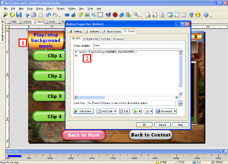Open the green run arrow dropdown
This screenshot has height=164, width=228.
[x=137, y=111]
